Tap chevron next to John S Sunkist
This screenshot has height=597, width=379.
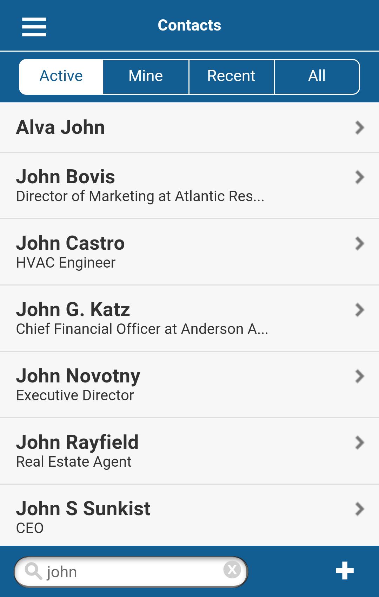(x=360, y=509)
